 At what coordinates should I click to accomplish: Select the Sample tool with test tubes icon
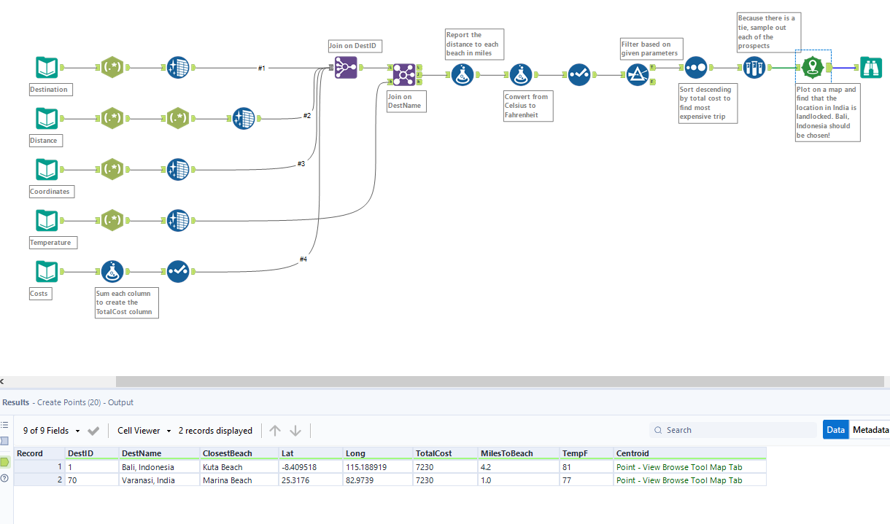pyautogui.click(x=754, y=68)
